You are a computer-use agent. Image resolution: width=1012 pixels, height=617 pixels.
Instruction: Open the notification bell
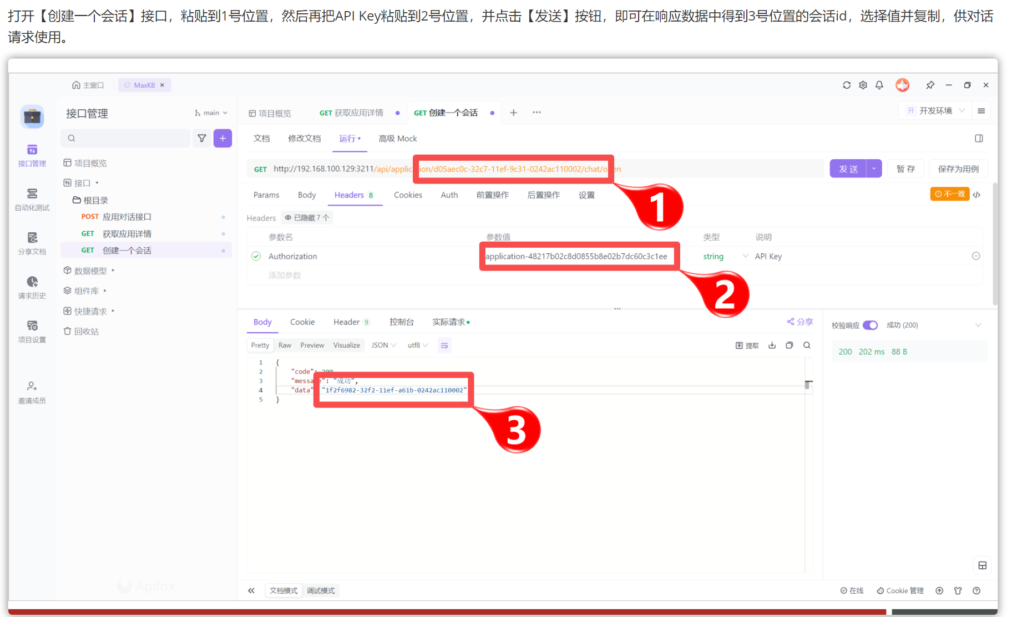click(x=879, y=85)
